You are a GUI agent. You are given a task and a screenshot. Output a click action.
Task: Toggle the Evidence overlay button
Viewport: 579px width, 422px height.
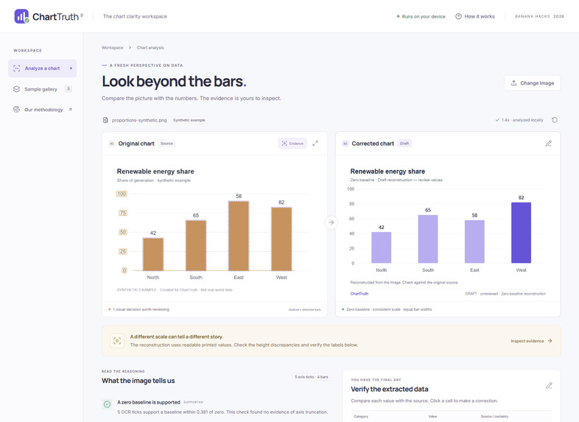292,144
